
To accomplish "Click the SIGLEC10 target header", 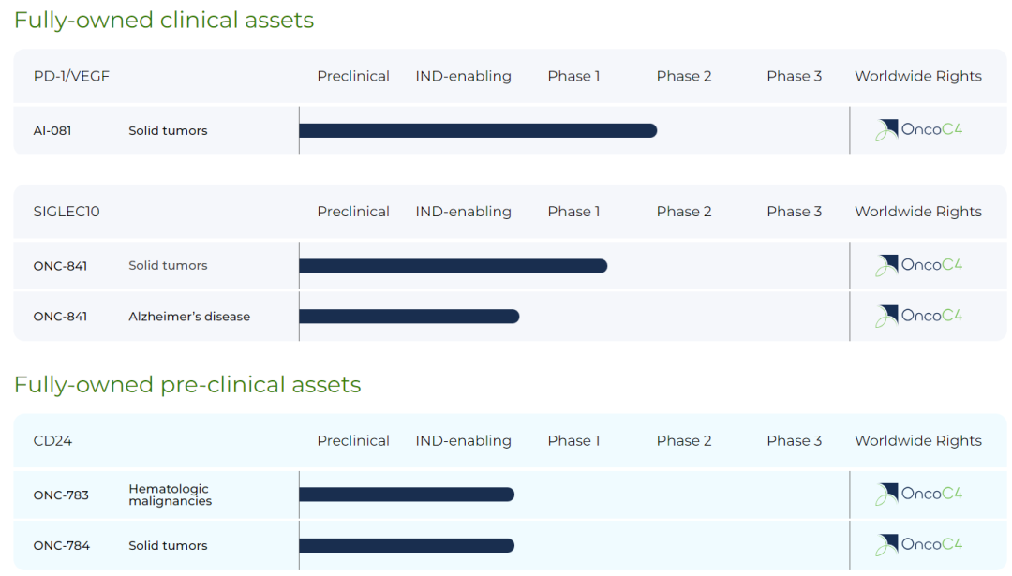I will click(x=67, y=212).
